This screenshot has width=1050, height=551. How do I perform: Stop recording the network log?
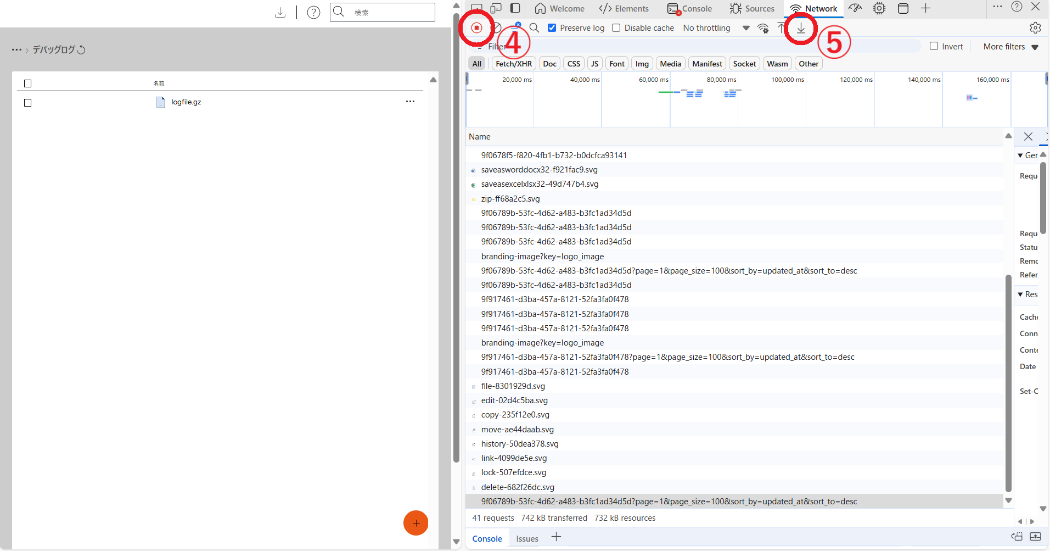pyautogui.click(x=476, y=28)
